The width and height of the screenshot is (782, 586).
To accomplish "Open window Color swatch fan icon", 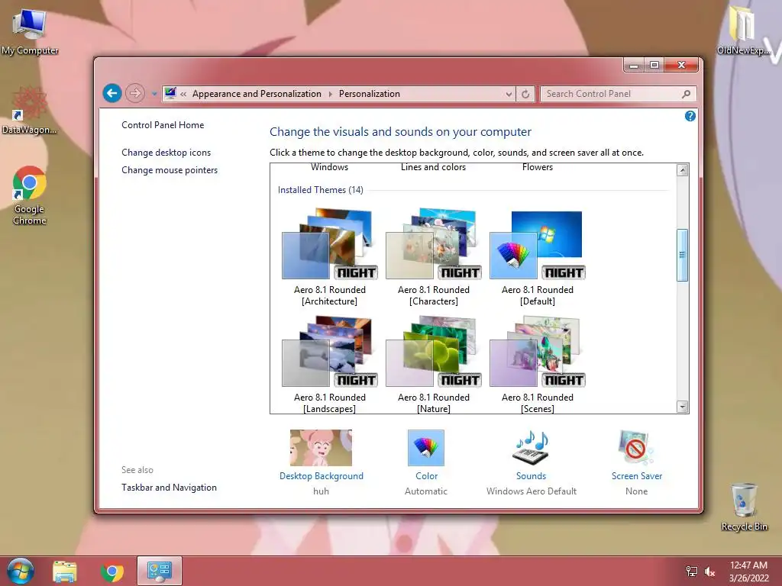I will [x=426, y=447].
